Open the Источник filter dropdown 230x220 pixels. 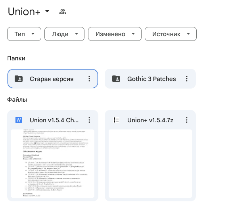point(171,34)
